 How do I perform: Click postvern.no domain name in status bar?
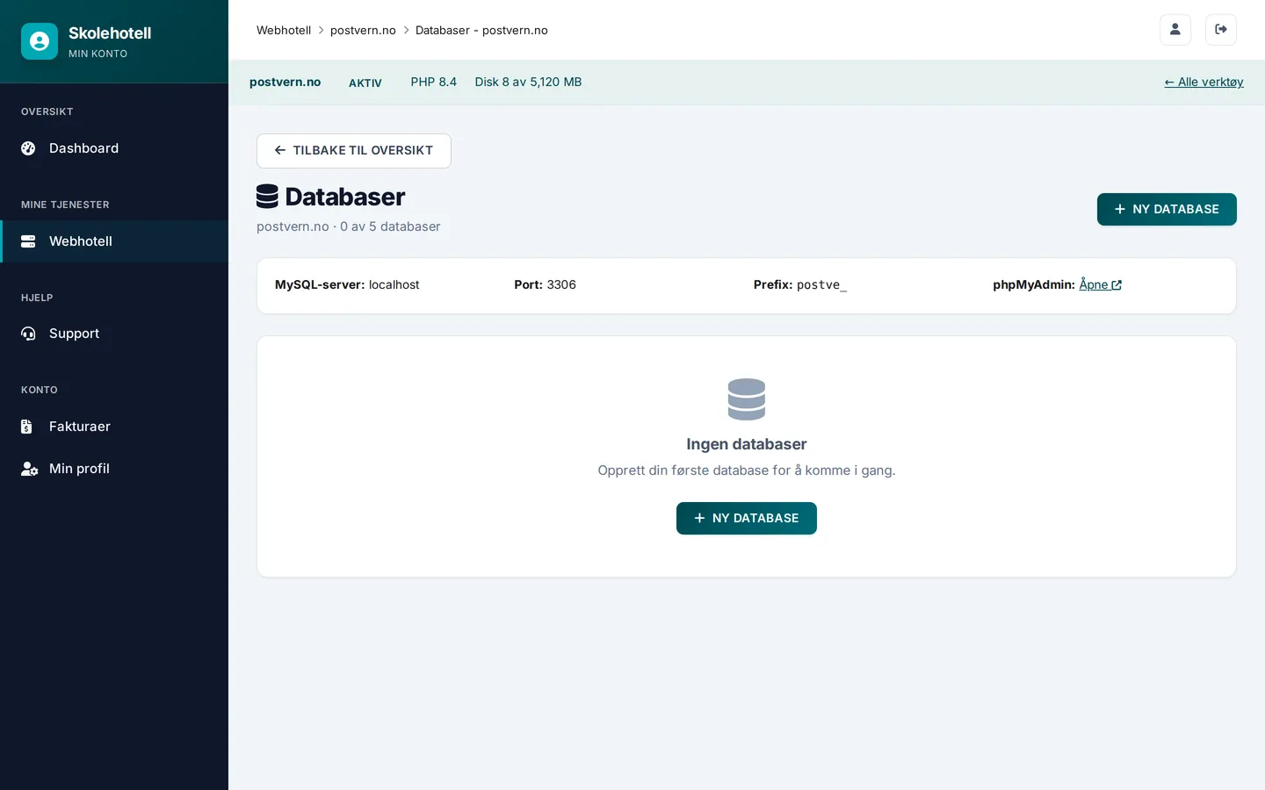point(285,82)
